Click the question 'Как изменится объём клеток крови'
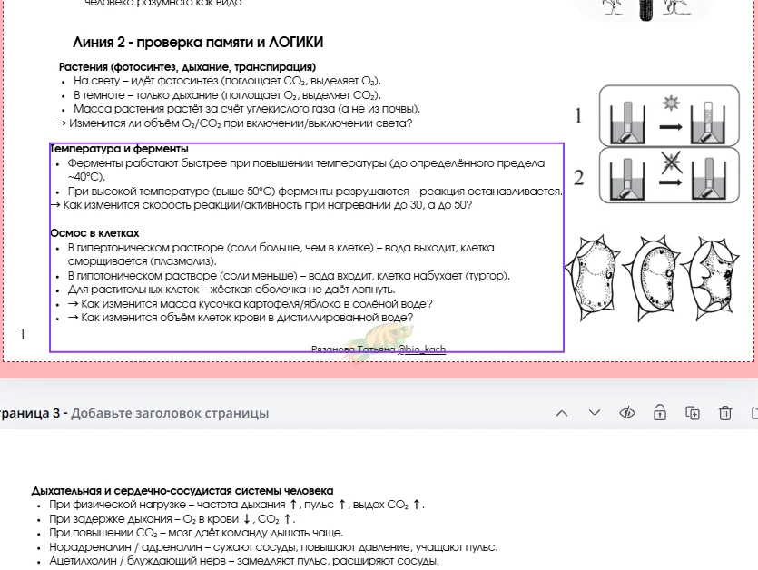The image size is (758, 570). point(241,318)
